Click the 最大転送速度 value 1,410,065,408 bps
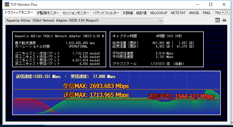 pos(80,43)
